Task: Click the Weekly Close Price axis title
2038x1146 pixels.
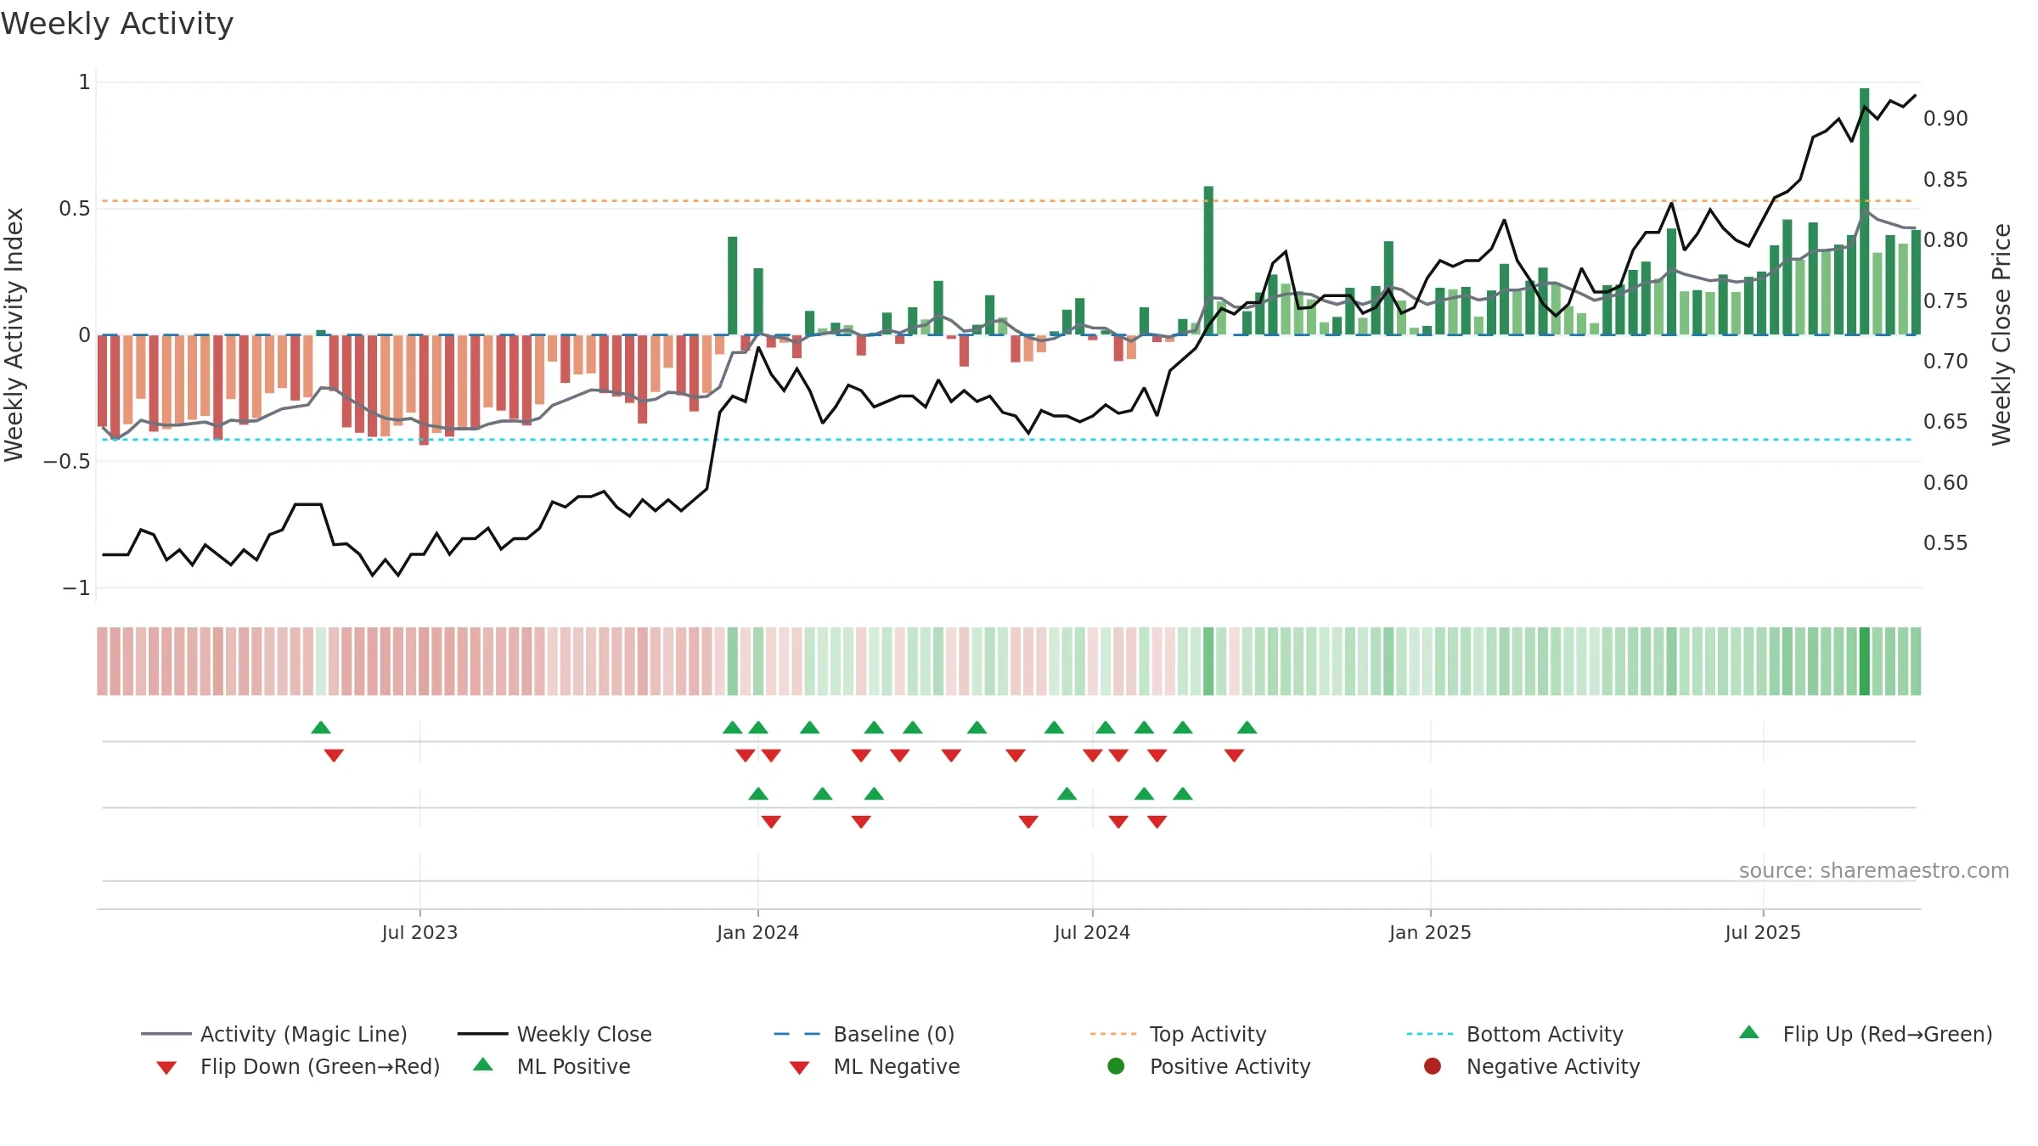Action: pos(2001,334)
